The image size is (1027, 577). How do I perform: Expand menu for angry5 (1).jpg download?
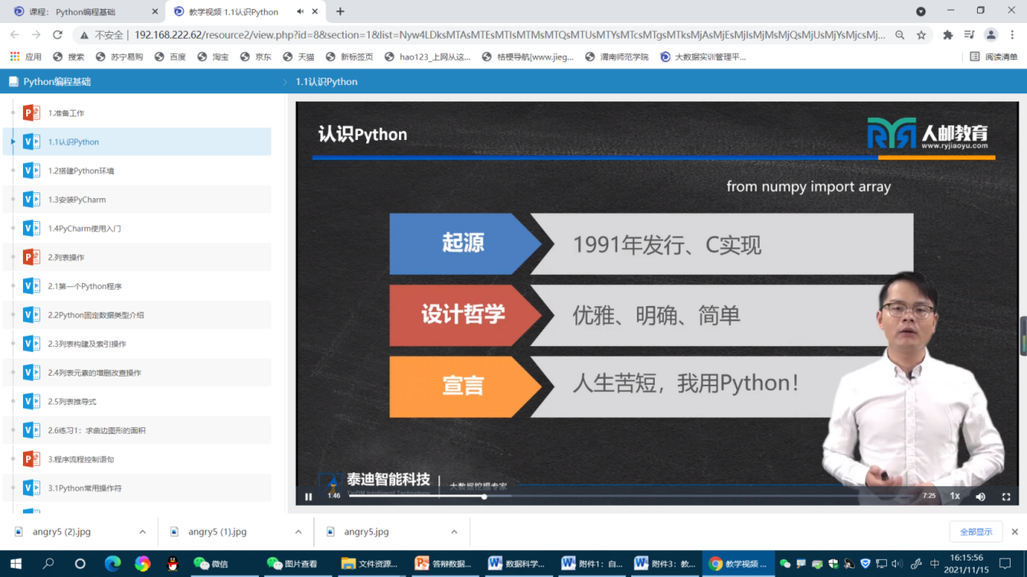[x=298, y=532]
